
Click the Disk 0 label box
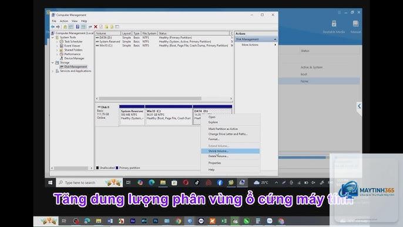point(107,115)
